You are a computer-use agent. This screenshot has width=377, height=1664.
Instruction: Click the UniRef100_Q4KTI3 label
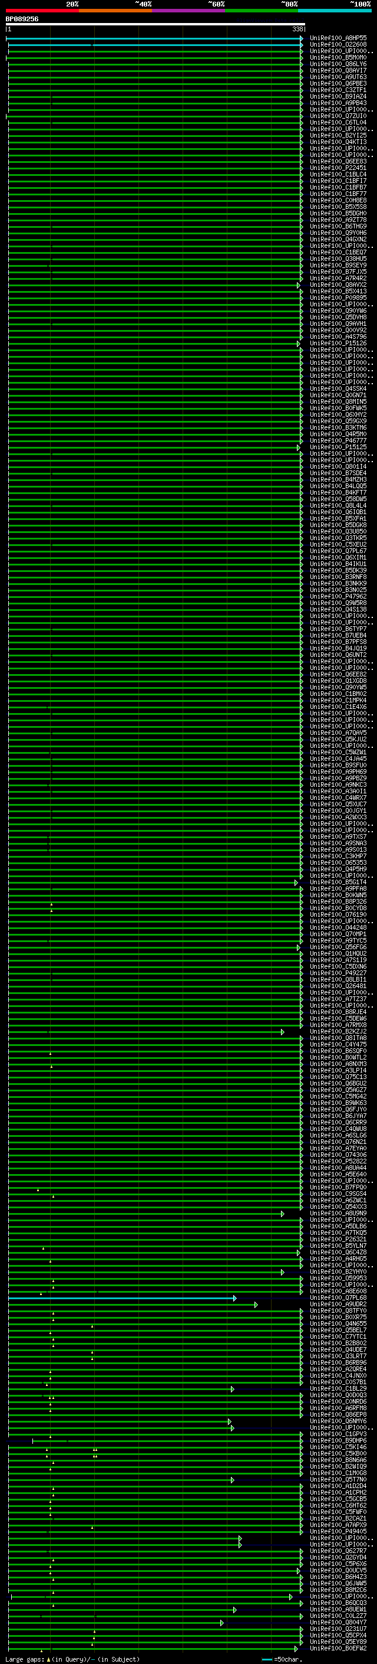338,142
